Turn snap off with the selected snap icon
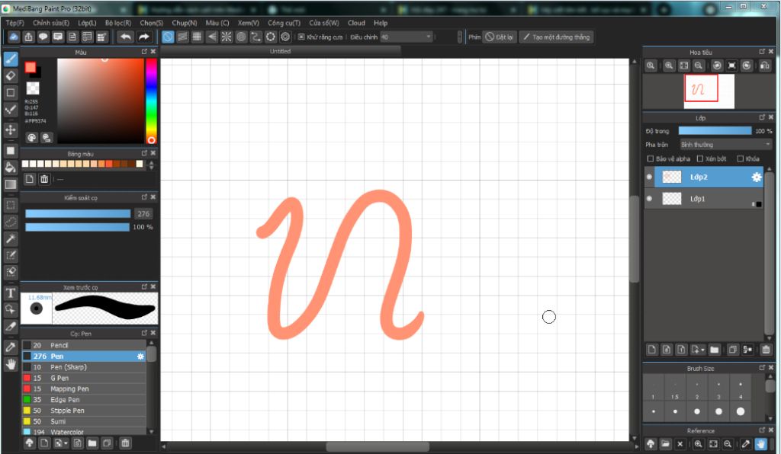The width and height of the screenshot is (781, 454). (x=168, y=37)
